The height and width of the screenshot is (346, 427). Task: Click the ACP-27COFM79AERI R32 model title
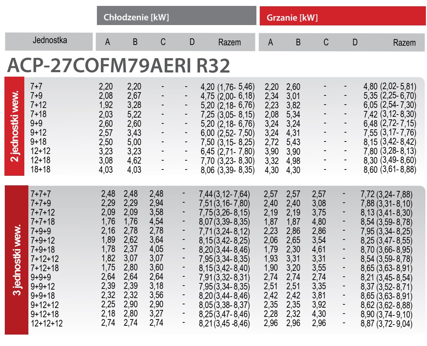pyautogui.click(x=119, y=65)
